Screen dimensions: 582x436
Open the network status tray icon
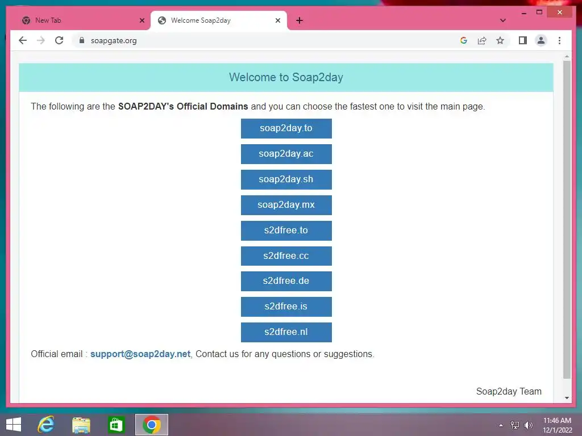tap(515, 425)
